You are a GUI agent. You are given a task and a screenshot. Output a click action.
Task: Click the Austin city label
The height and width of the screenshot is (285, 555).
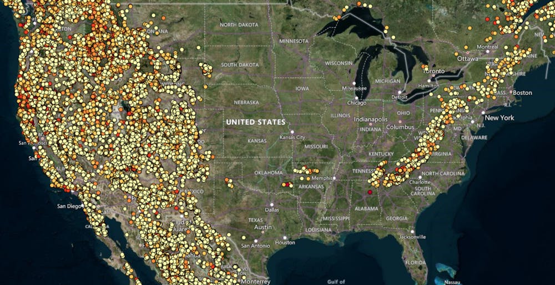tap(263, 227)
